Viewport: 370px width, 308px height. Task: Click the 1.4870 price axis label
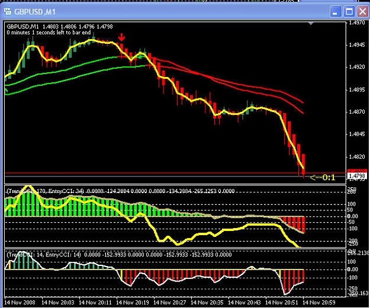click(x=356, y=111)
